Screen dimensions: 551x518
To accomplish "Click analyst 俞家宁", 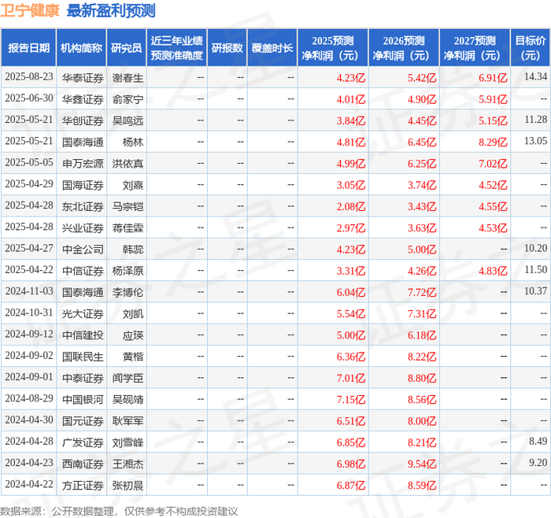I will point(128,99).
